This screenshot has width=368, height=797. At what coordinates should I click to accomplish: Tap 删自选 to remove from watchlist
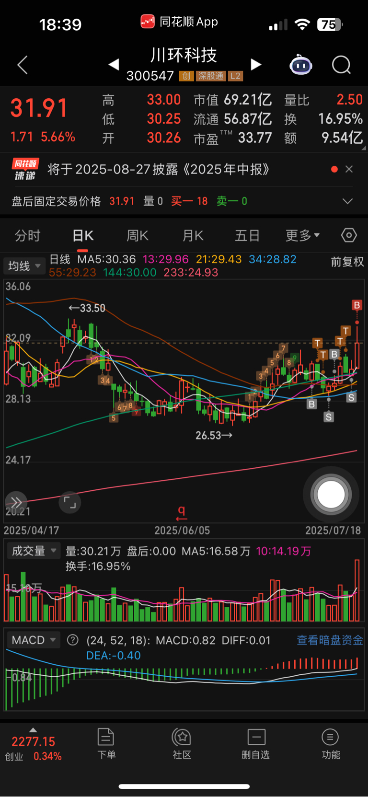coord(256,744)
